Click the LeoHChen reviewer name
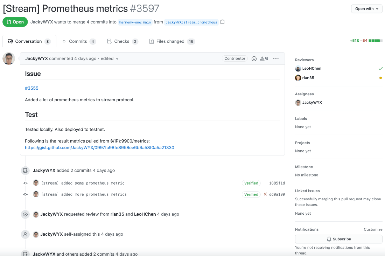Screen dimensions: 385x256 pyautogui.click(x=312, y=68)
